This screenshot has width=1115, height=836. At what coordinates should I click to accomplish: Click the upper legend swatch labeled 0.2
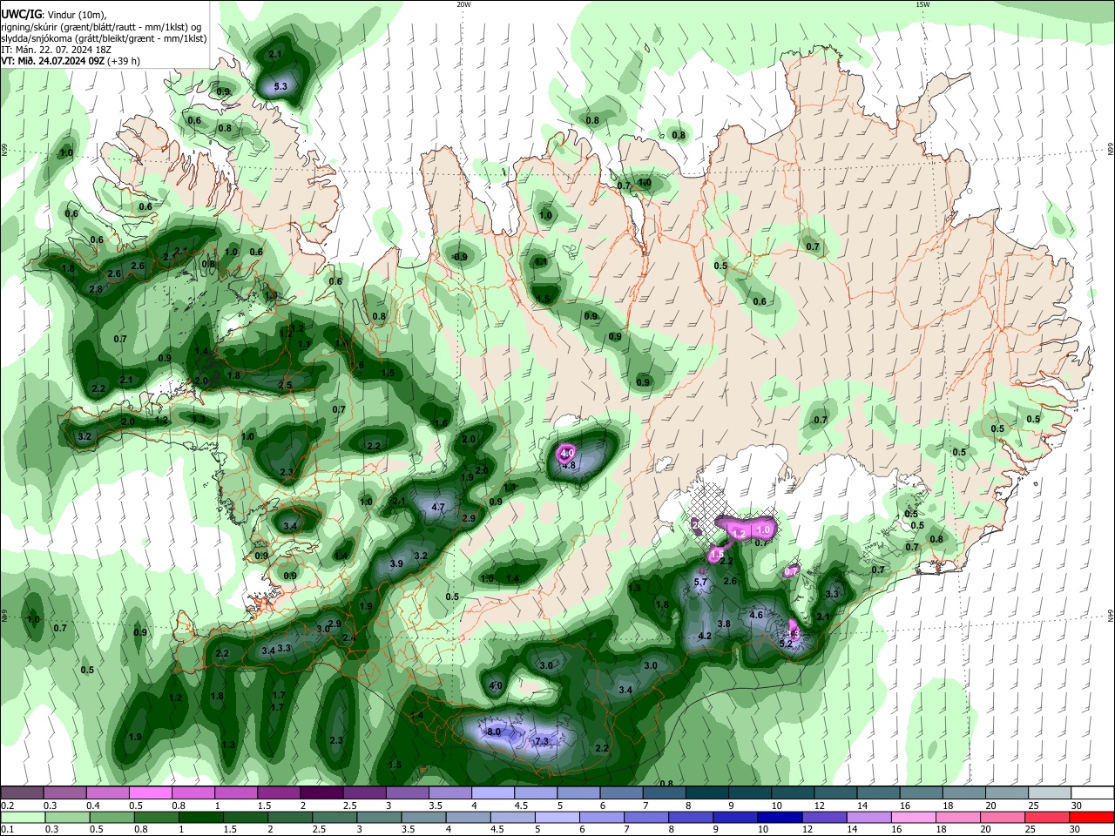pos(22,793)
